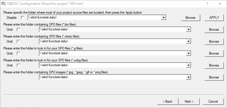This screenshot has width=227, height=108.
Task: Return to the previous page with Back
Action: tap(168, 101)
